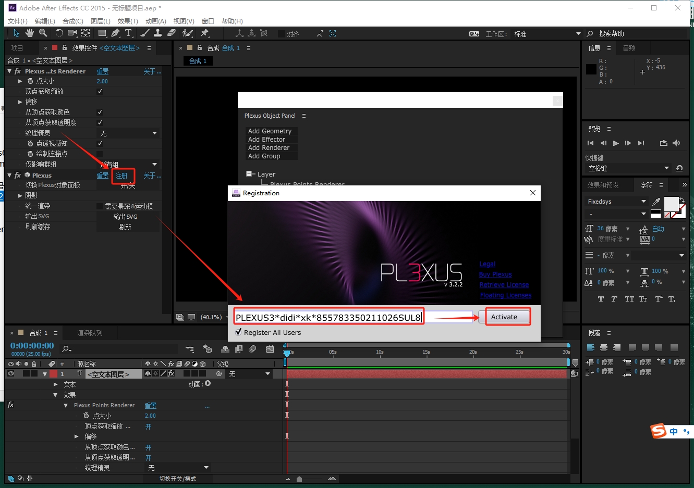
Task: Jump to first frame in preview
Action: (590, 143)
